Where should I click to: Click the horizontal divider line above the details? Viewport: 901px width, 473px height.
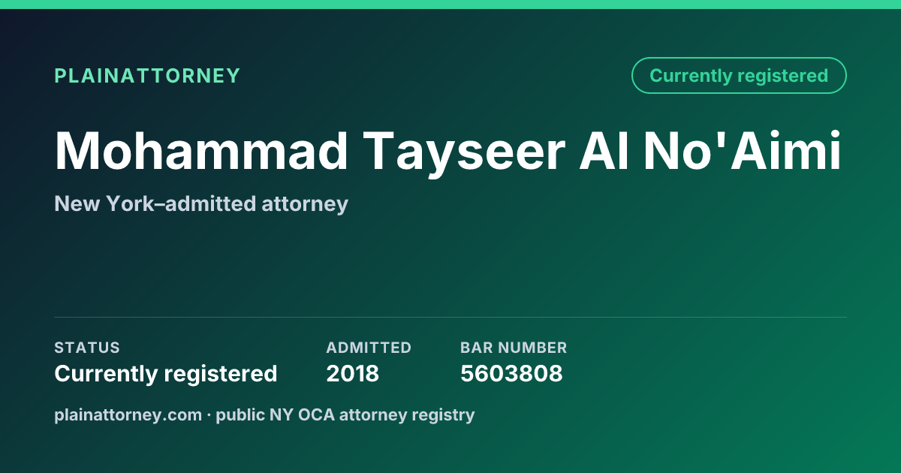coord(450,317)
